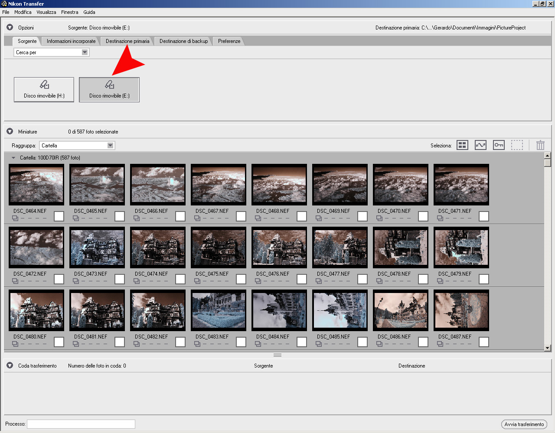Screen dimensions: 555x433
Task: Open the Destinazione primaria tab
Action: coord(127,41)
